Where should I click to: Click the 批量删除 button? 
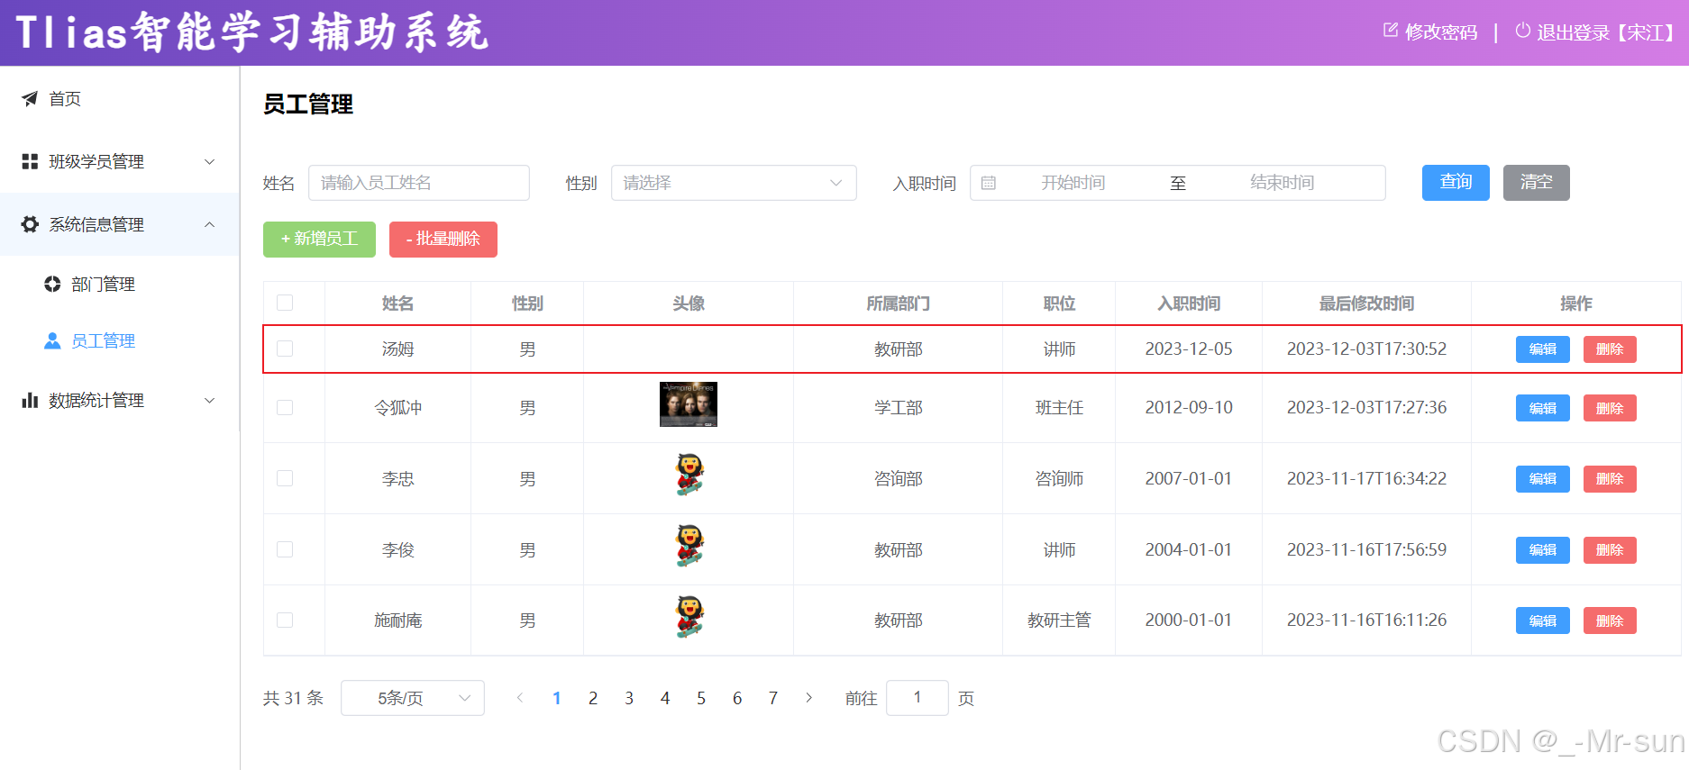point(443,240)
